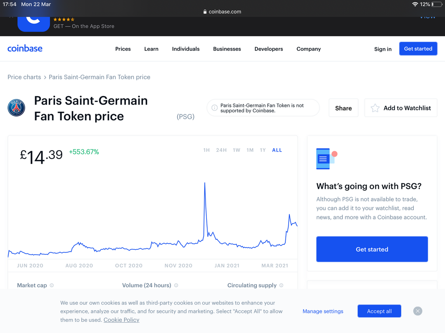Click the Circulating supply label
445x333 pixels.
tap(252, 285)
